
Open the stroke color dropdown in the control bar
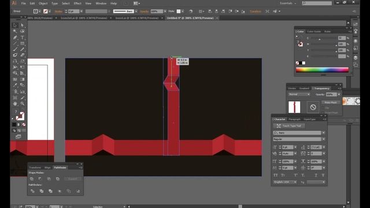[x=50, y=12]
